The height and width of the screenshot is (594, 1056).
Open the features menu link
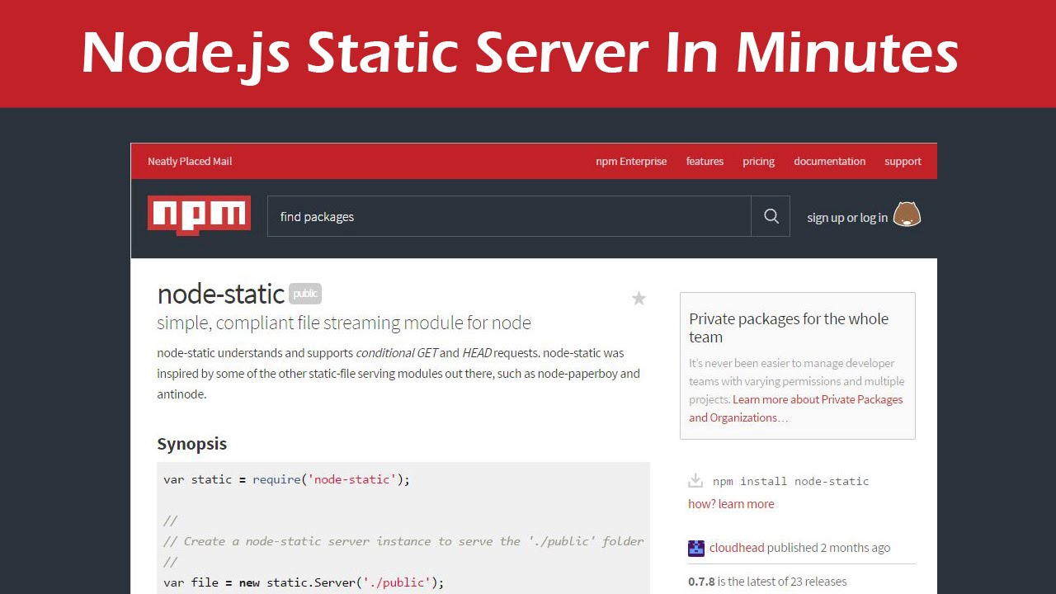click(x=705, y=162)
